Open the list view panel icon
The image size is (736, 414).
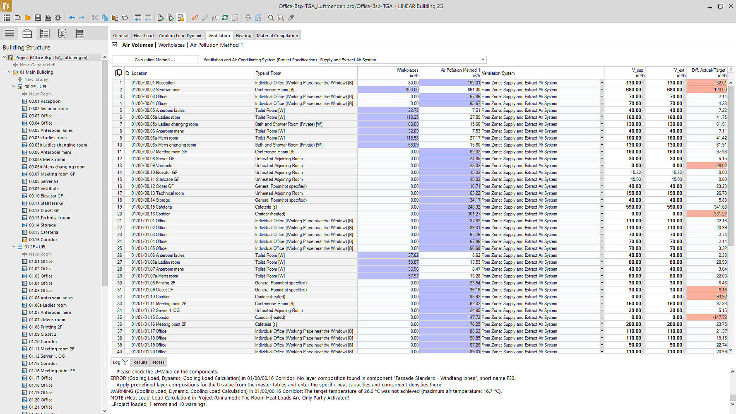click(x=45, y=34)
